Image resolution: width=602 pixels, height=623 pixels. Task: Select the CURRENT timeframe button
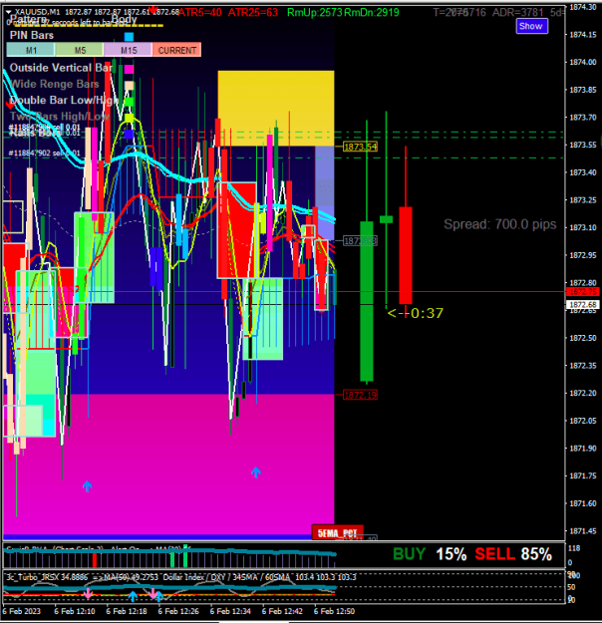point(176,50)
